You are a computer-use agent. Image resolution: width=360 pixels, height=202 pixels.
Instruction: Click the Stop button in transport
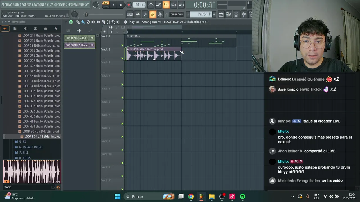(x=120, y=5)
